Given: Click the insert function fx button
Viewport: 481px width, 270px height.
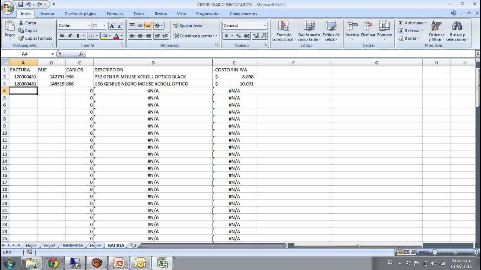Looking at the screenshot, I should tap(81, 54).
